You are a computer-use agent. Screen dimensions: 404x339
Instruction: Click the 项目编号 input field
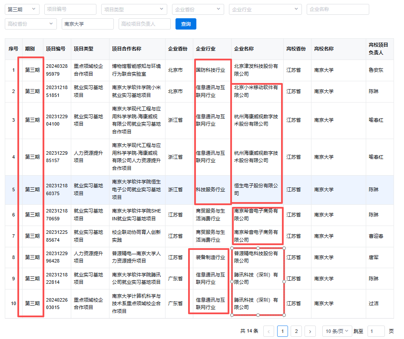pos(70,9)
